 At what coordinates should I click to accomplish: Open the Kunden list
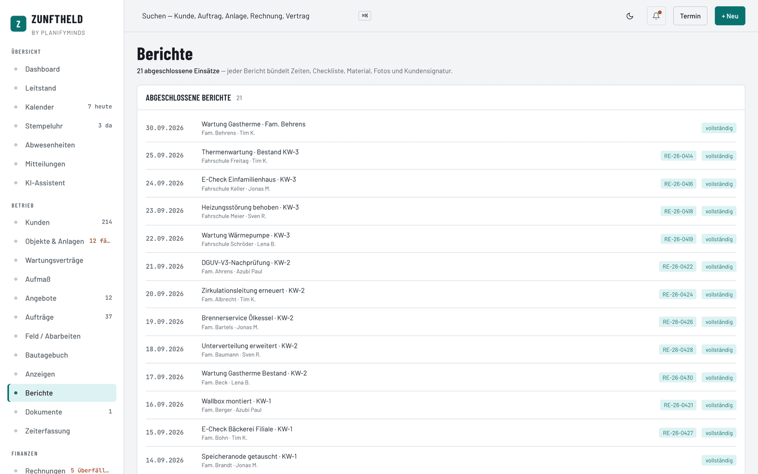(62, 222)
